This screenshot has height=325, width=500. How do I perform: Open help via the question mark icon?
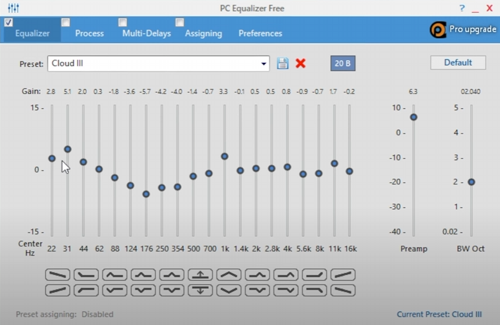pos(462,8)
